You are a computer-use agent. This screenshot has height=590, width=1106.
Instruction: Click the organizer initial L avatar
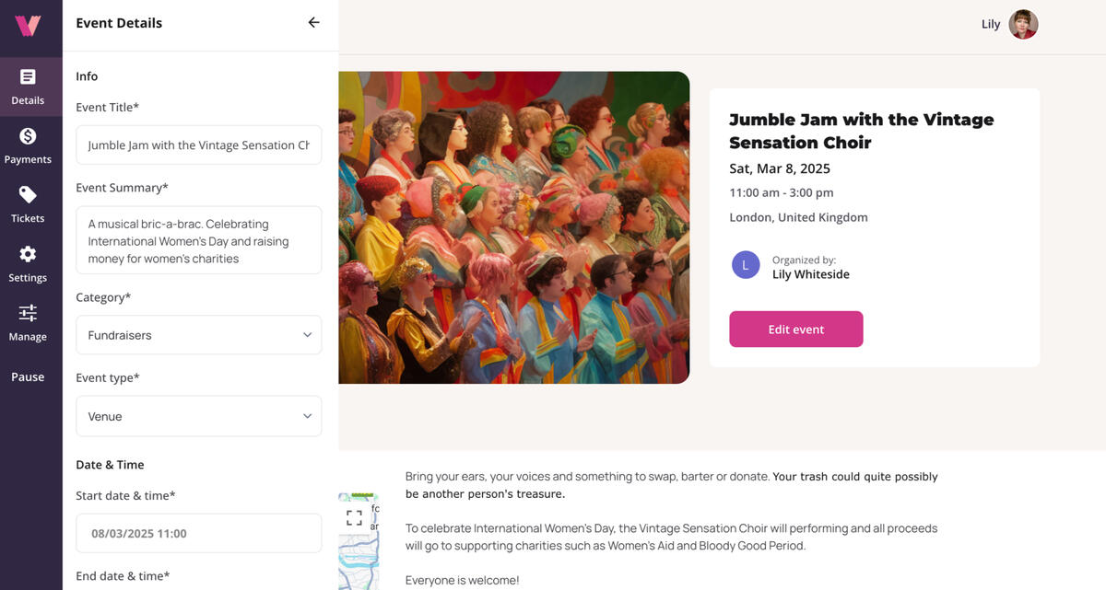746,265
